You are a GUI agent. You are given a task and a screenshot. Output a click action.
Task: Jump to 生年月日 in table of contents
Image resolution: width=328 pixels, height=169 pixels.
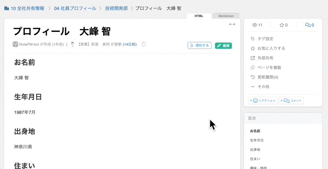[257, 140]
